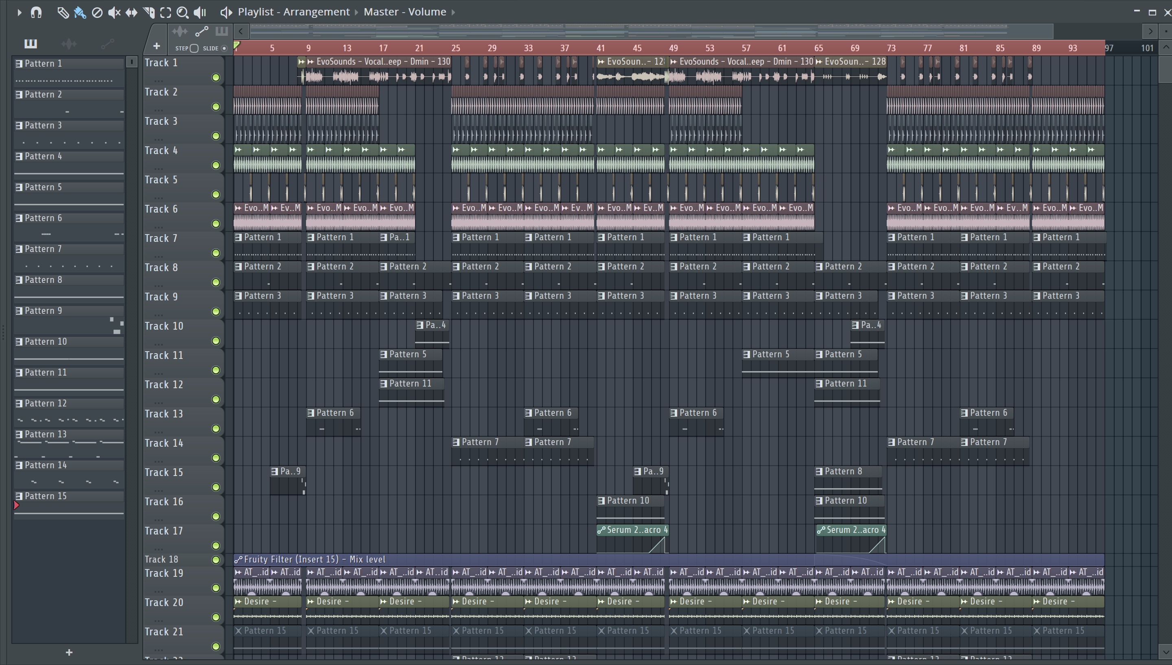
Task: Click the red selected-pattern arrow by Pattern 15
Action: point(16,506)
